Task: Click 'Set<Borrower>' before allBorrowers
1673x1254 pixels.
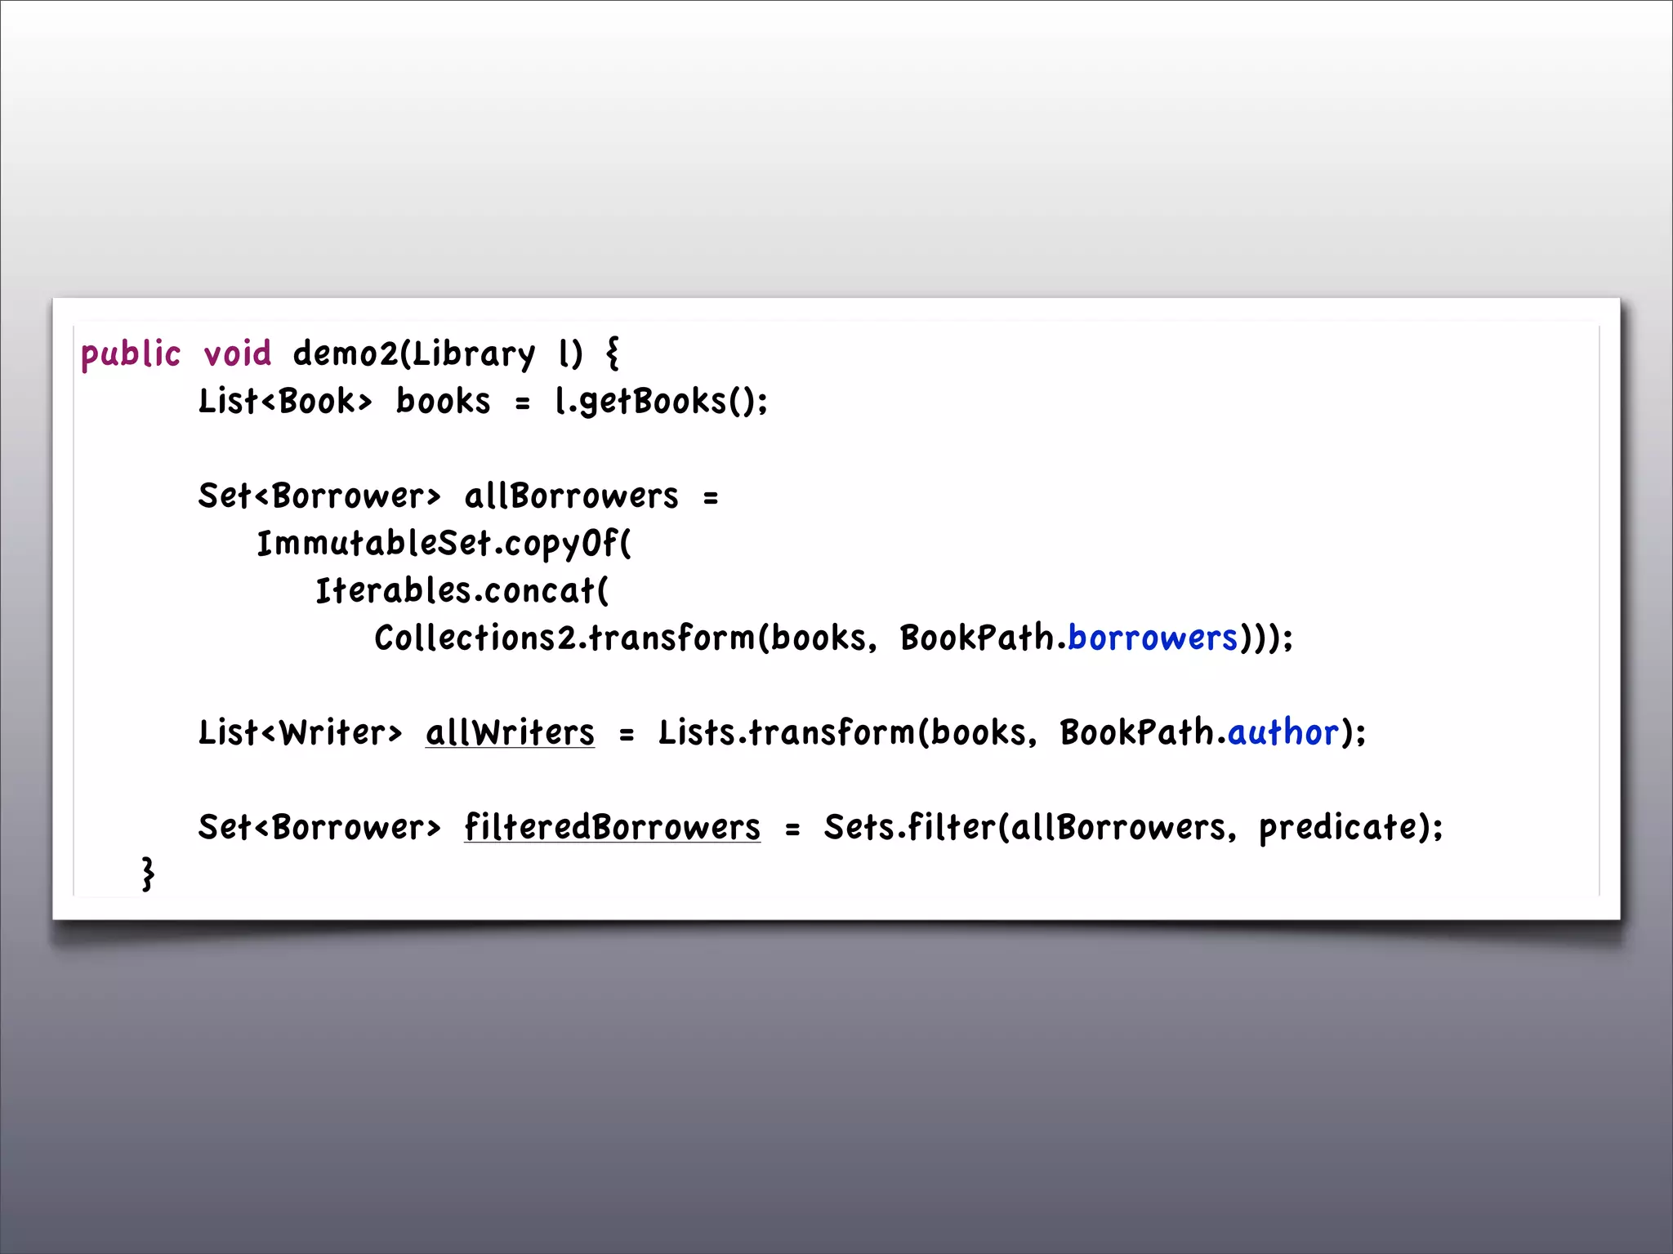Action: [x=319, y=496]
